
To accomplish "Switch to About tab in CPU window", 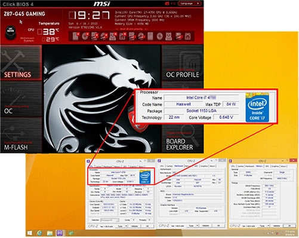I will pyautogui.click(x=141, y=166).
